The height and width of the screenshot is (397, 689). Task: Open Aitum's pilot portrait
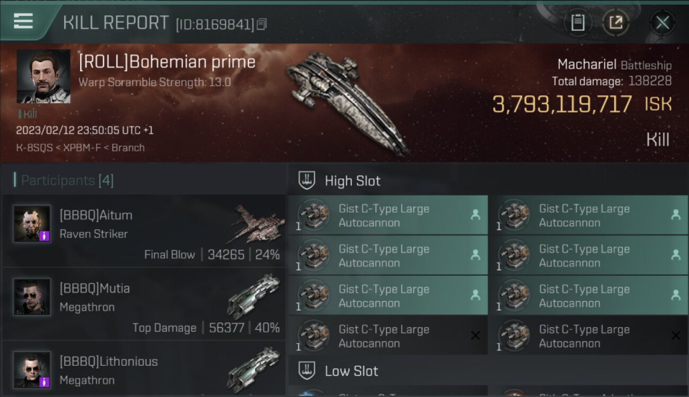click(32, 223)
